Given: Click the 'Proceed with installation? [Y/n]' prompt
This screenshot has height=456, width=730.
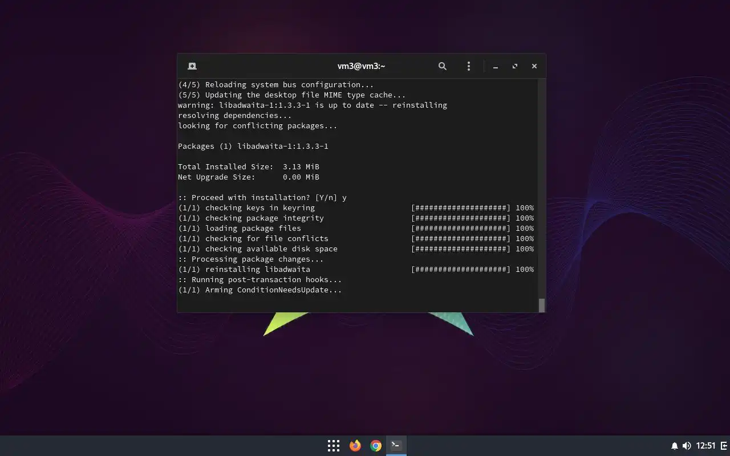Looking at the screenshot, I should click(x=262, y=197).
